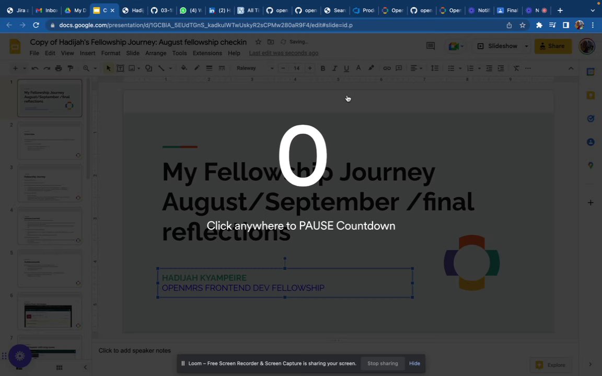Viewport: 602px width, 376px height.
Task: Select slide 6 thumbnail
Action: pyautogui.click(x=50, y=311)
